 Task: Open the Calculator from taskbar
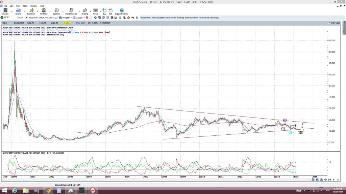[x=59, y=191]
